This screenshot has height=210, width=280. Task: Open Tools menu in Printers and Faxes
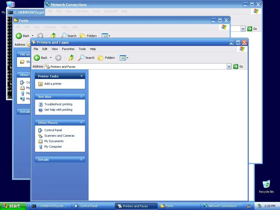point(82,49)
